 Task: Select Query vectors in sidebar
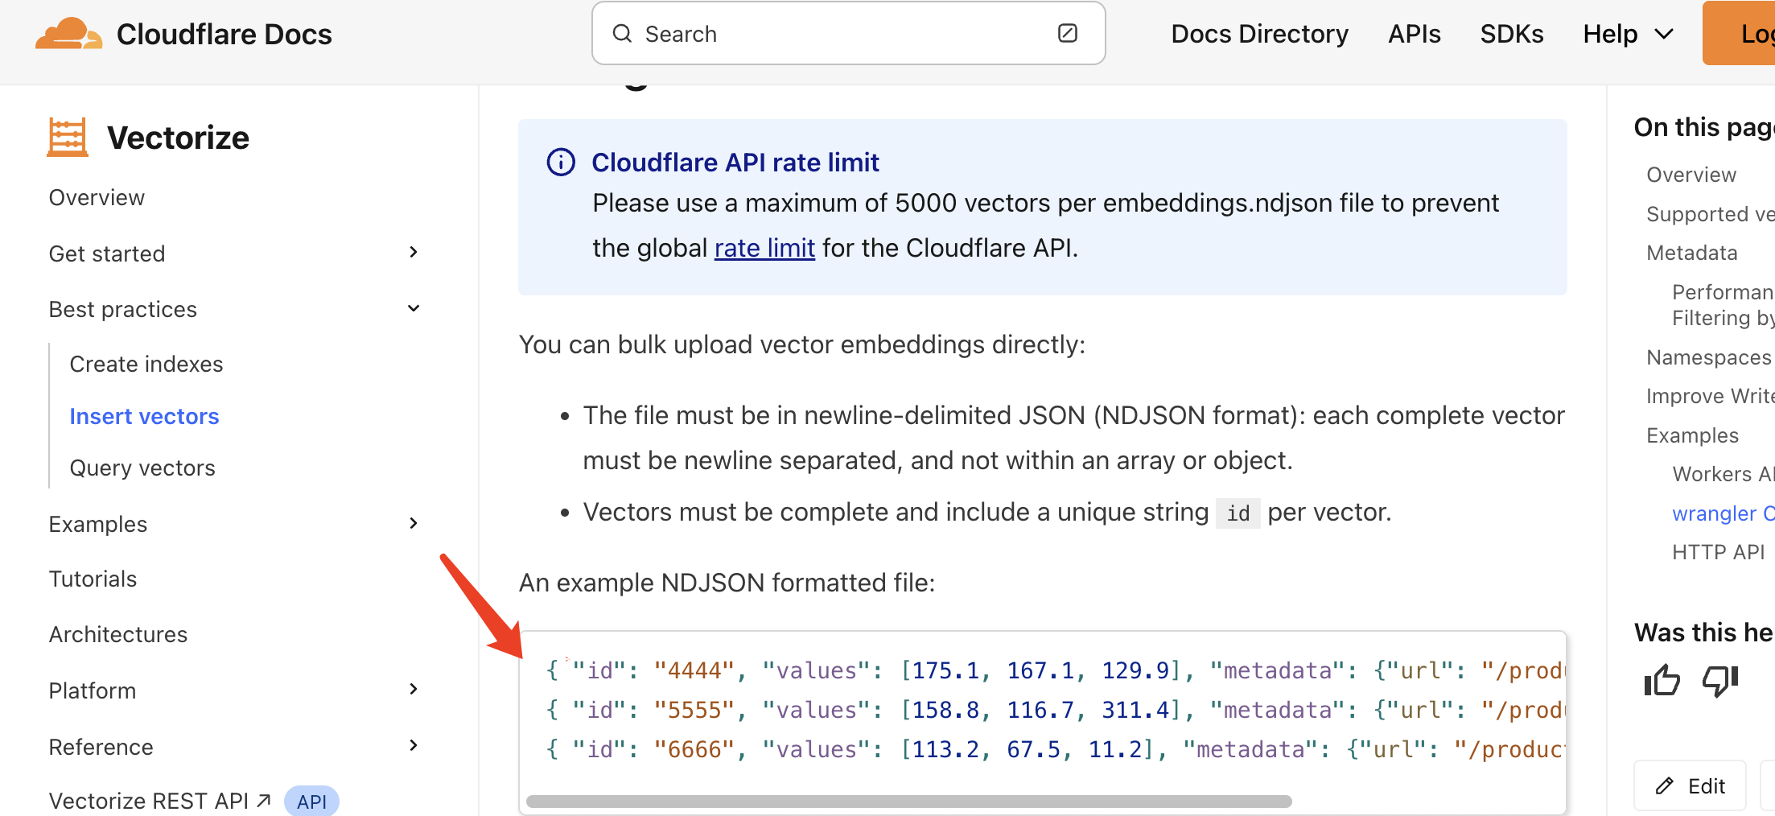click(142, 468)
